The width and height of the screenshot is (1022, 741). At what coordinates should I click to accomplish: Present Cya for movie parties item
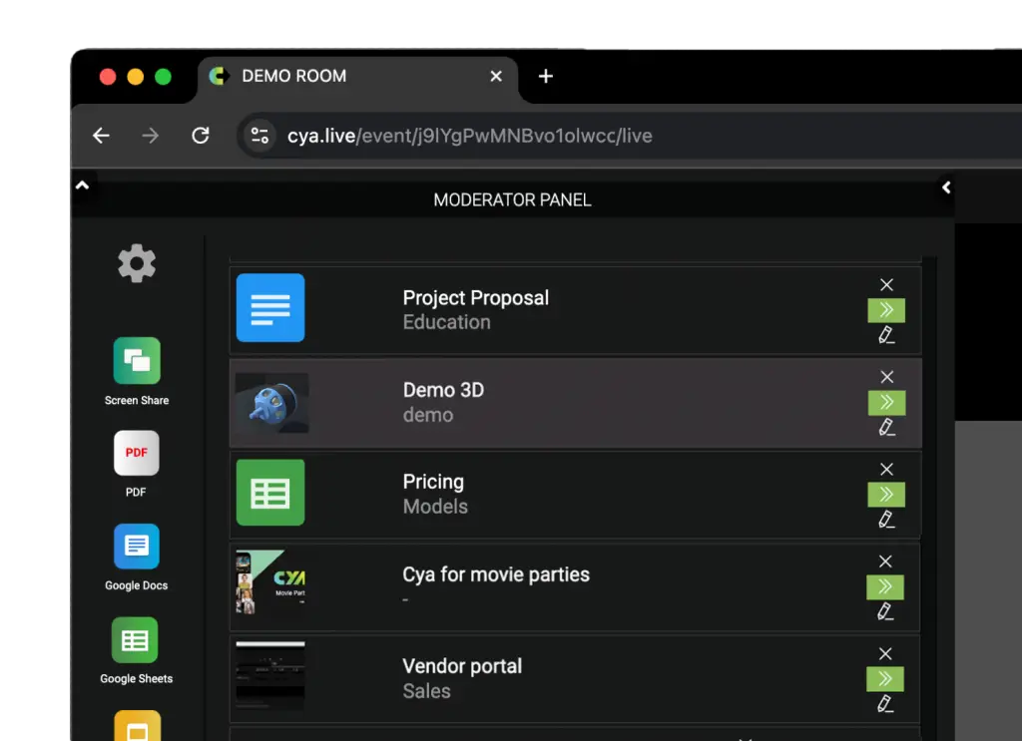[884, 586]
